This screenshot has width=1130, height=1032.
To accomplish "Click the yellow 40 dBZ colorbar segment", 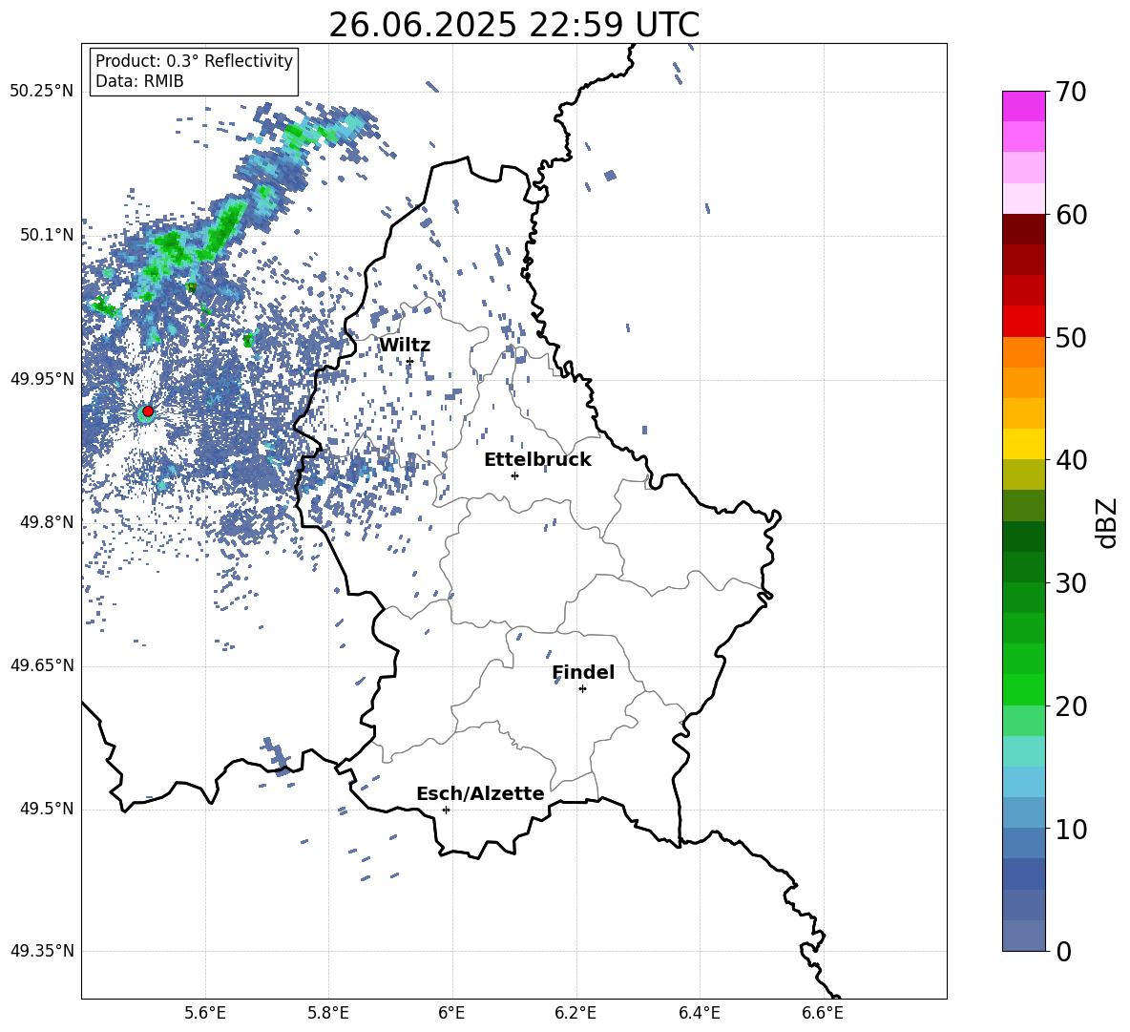I will [1023, 444].
